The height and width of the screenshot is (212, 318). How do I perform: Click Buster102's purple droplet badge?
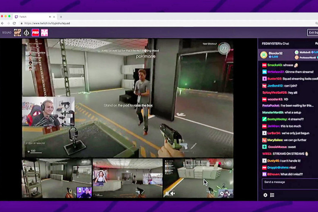point(264,79)
